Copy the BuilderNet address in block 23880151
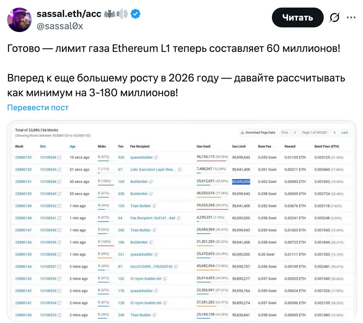Screen dimensions: 363x323 151,182
